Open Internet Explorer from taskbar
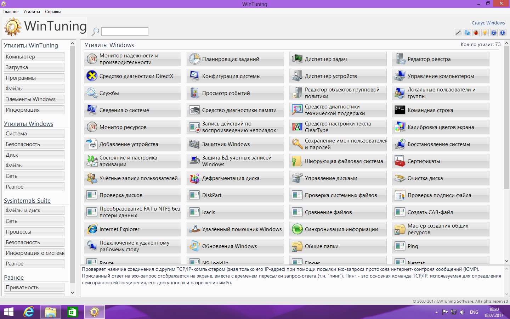510x319 pixels. pyautogui.click(x=29, y=312)
